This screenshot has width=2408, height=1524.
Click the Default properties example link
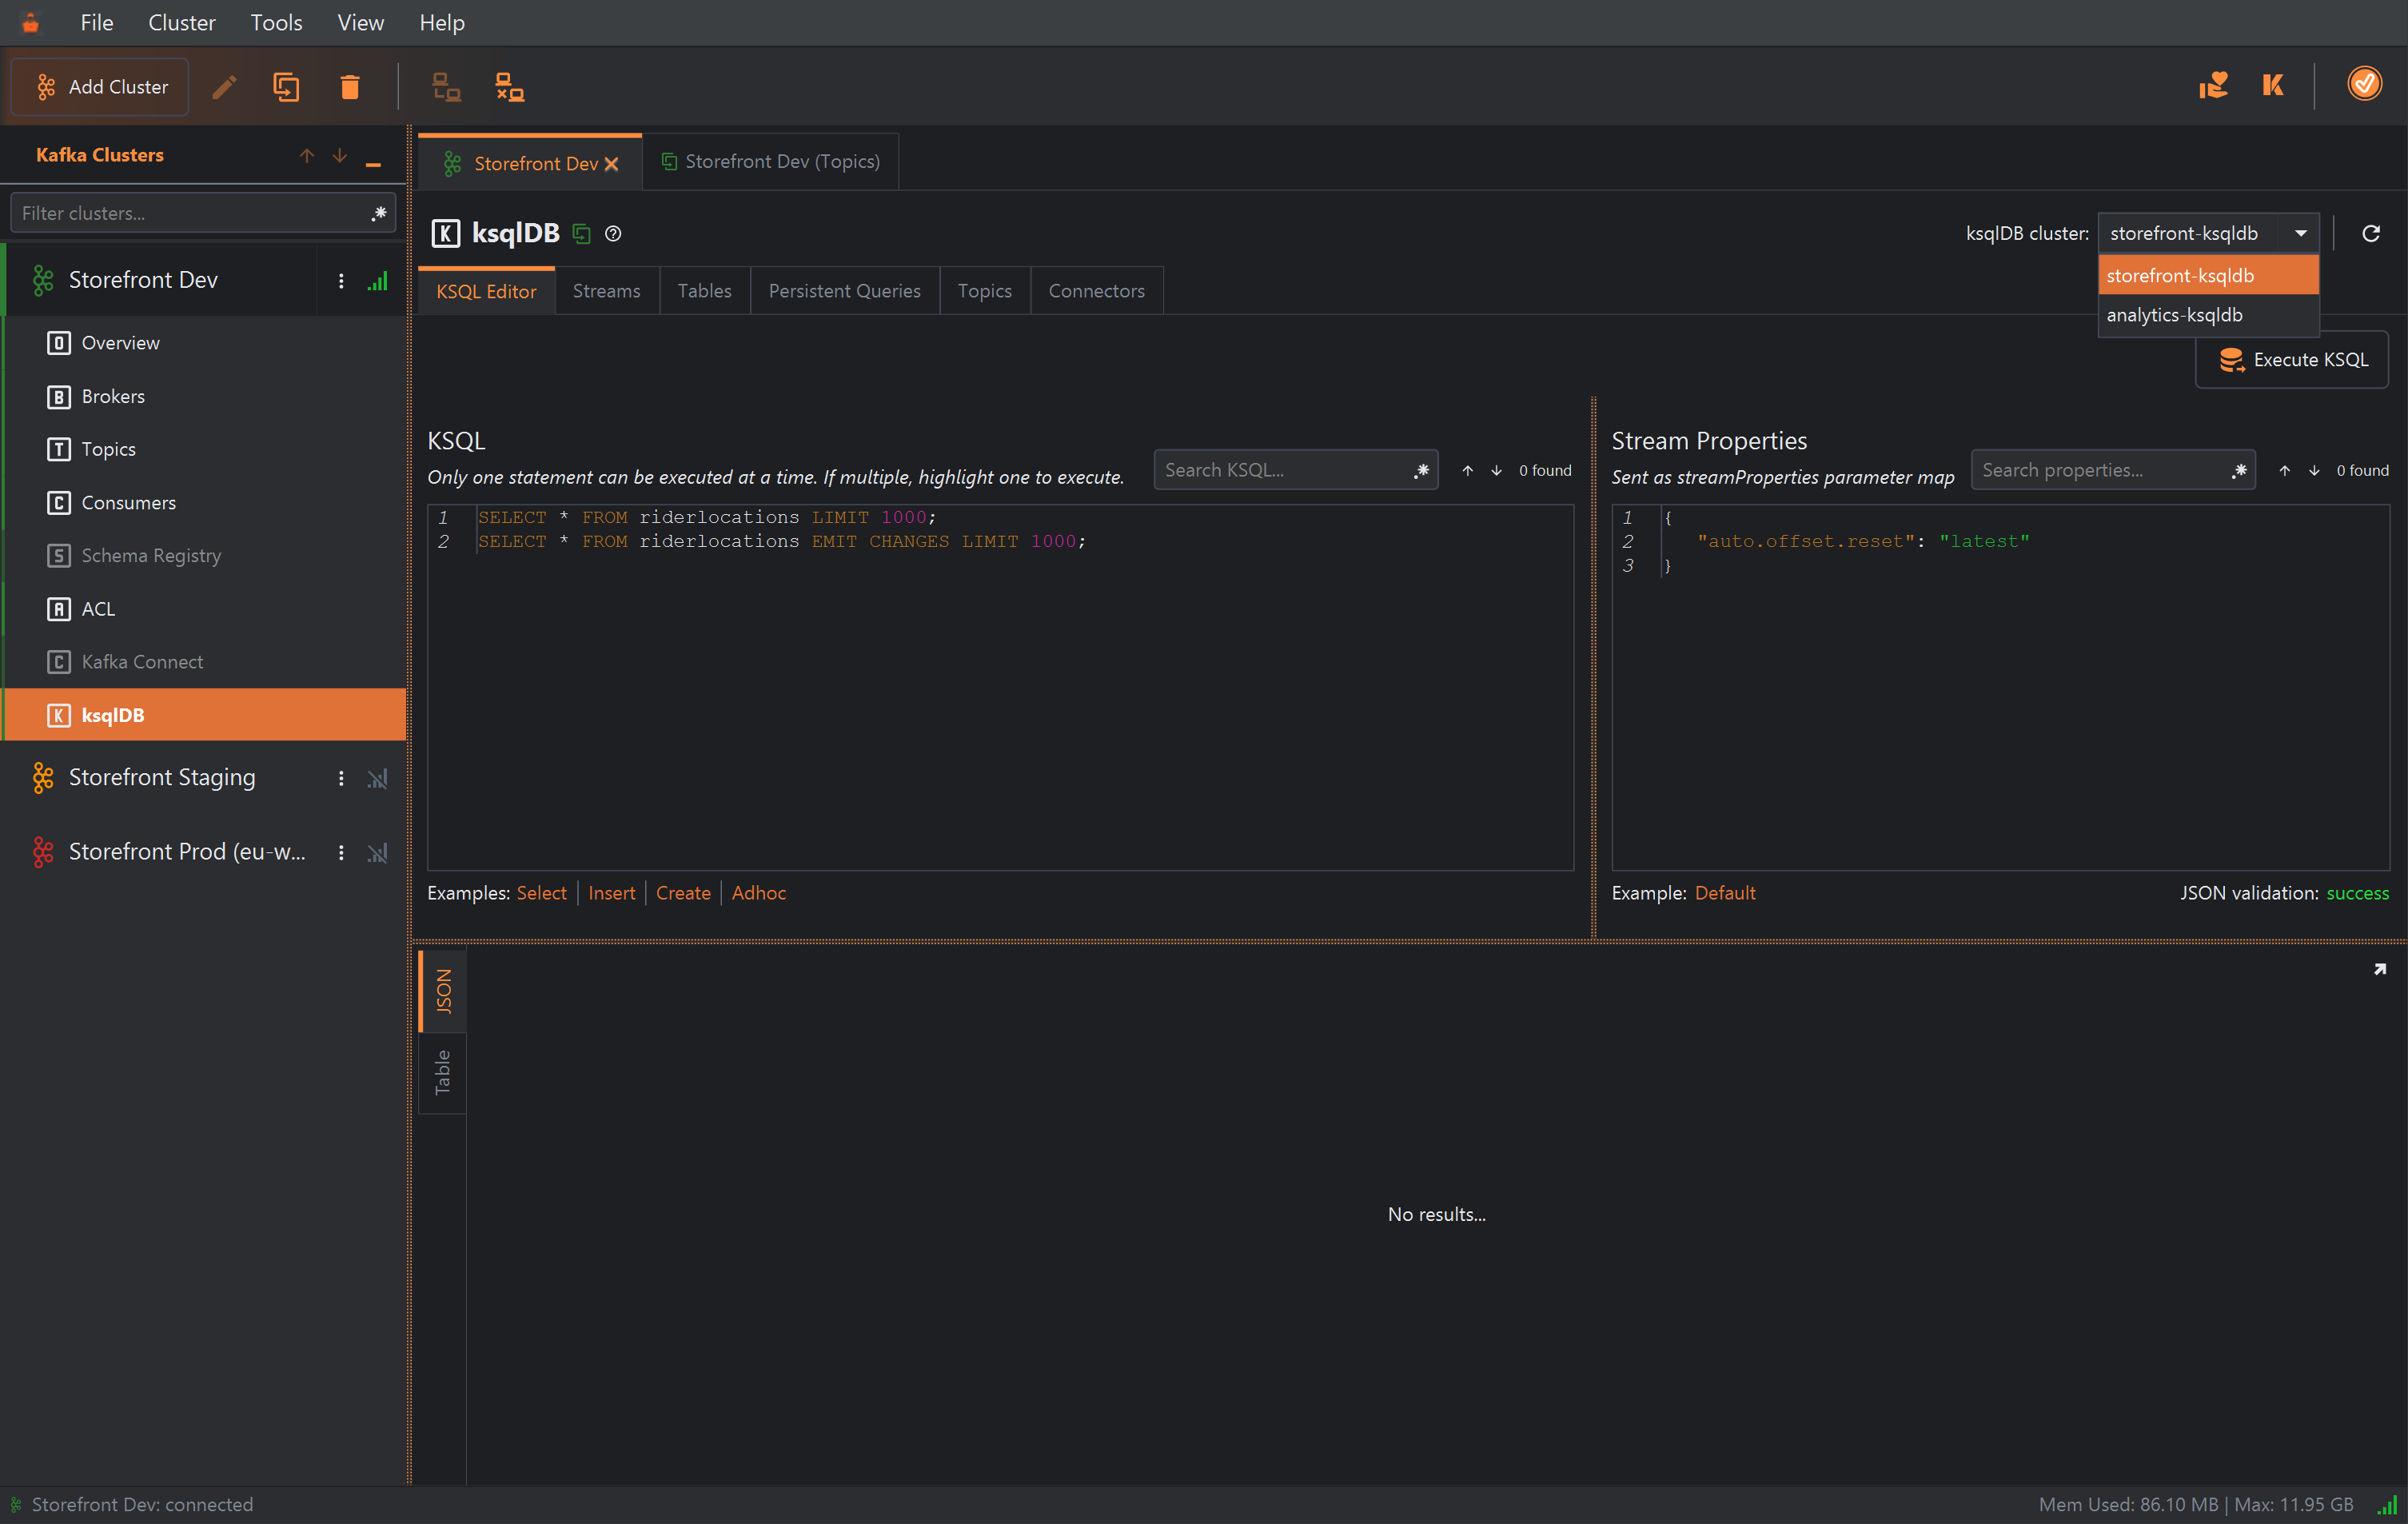1725,893
